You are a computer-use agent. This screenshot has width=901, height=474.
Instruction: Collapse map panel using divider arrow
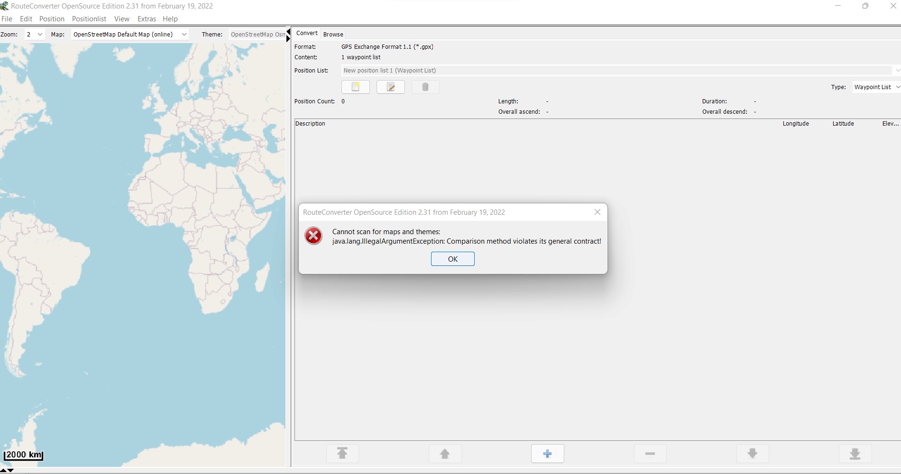288,32
